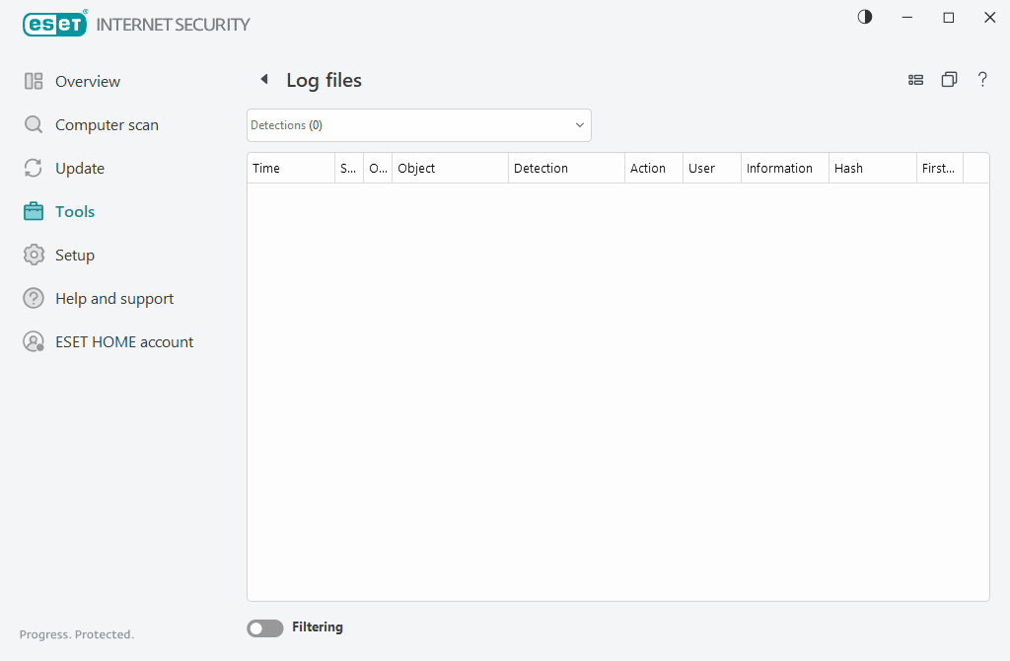Open the question mark help for Log files
Viewport: 1010px width, 661px height.
coord(982,80)
